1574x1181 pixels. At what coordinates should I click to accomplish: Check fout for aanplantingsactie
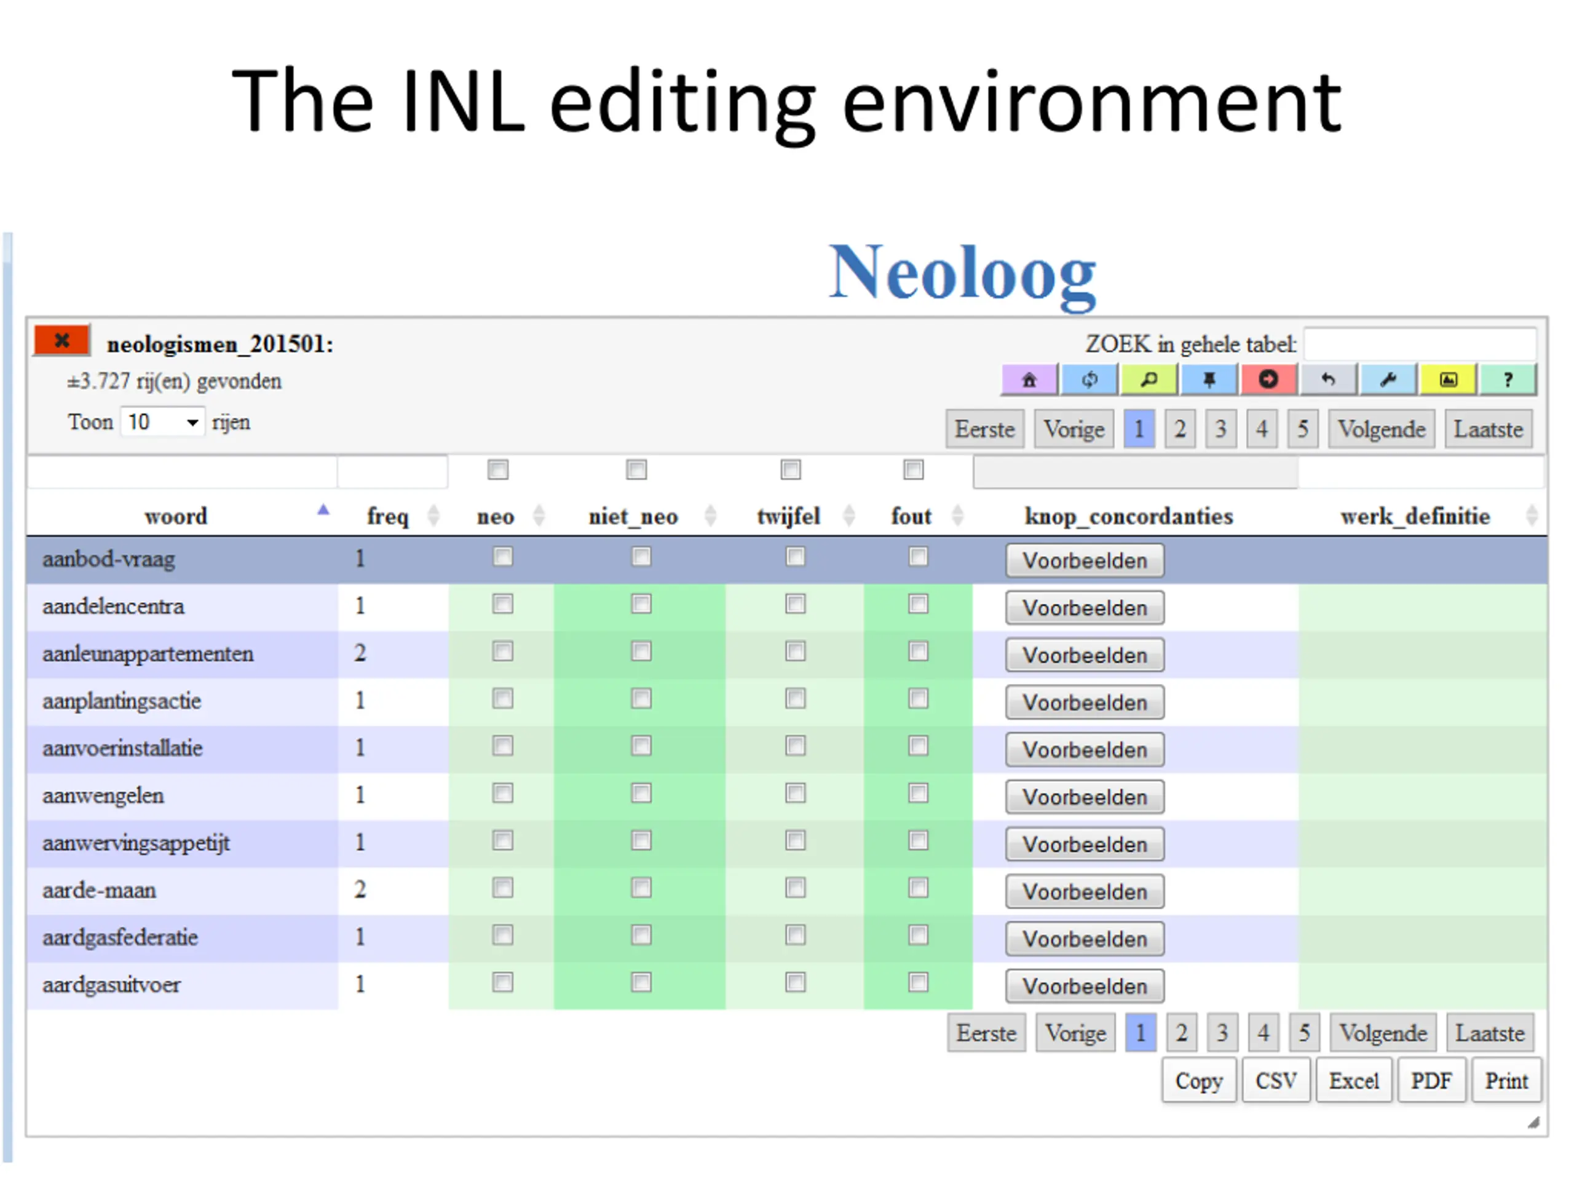pos(919,699)
